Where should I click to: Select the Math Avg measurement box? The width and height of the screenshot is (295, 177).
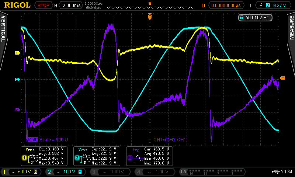click(x=149, y=156)
